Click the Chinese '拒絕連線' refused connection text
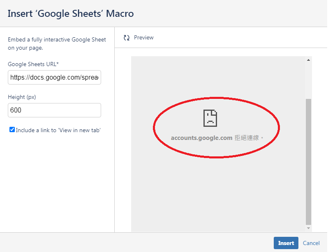Image resolution: width=335 pixels, height=252 pixels. (x=247, y=138)
